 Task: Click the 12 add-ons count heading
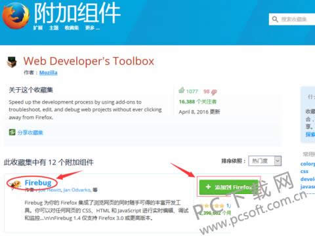click(x=49, y=162)
